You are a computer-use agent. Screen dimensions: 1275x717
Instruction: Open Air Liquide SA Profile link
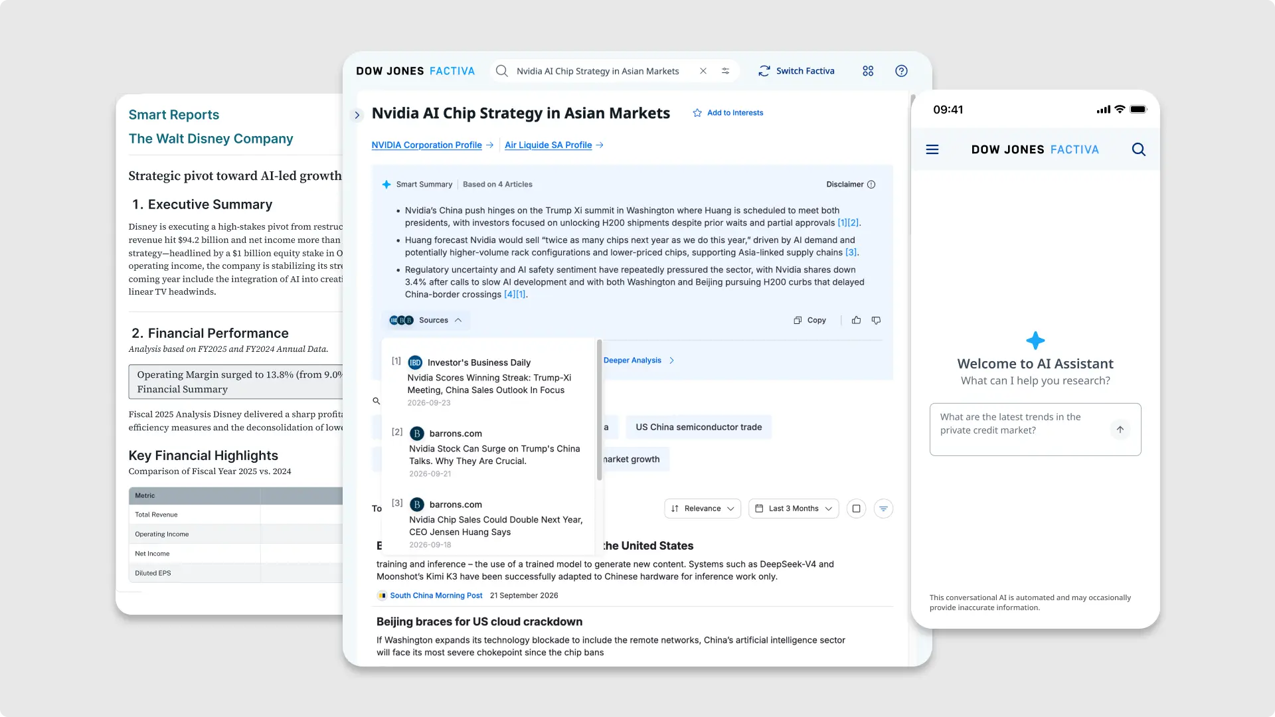click(548, 145)
